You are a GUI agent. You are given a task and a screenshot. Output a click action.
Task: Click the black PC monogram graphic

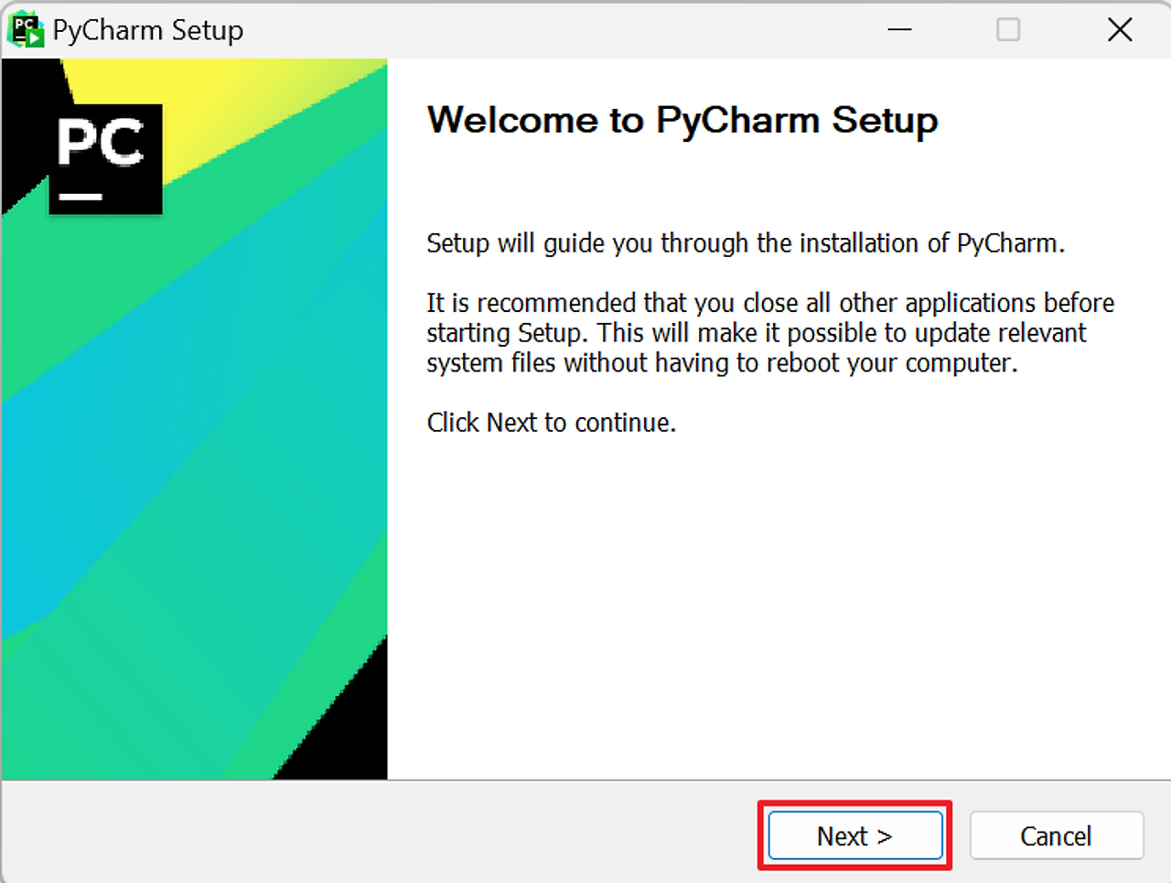click(103, 157)
